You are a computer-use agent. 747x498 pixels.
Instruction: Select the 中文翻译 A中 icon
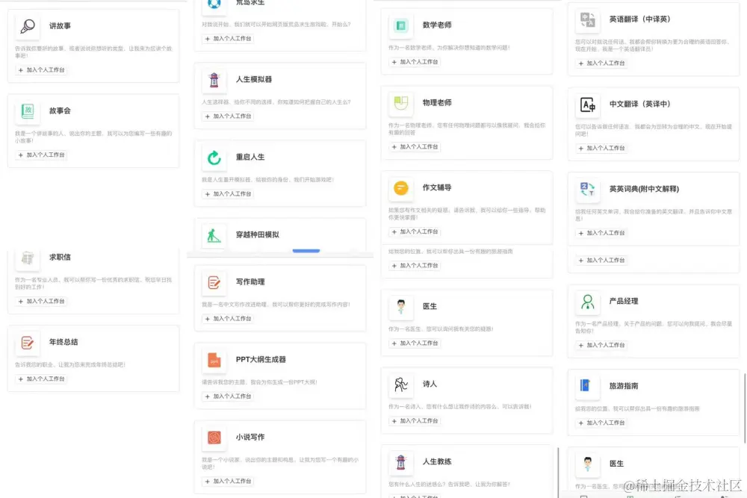pos(588,106)
